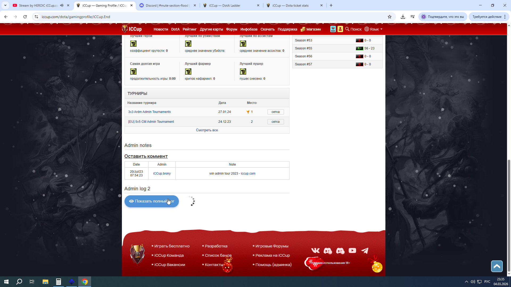Open Chrome from the Windows taskbar
Viewport: 511px width, 287px height.
point(85,282)
